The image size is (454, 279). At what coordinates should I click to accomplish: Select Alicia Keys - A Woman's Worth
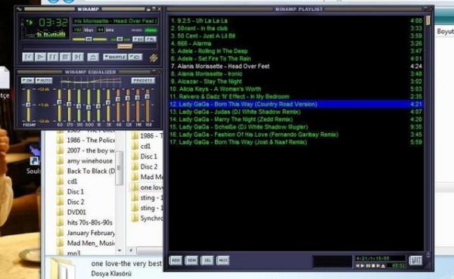(296, 89)
